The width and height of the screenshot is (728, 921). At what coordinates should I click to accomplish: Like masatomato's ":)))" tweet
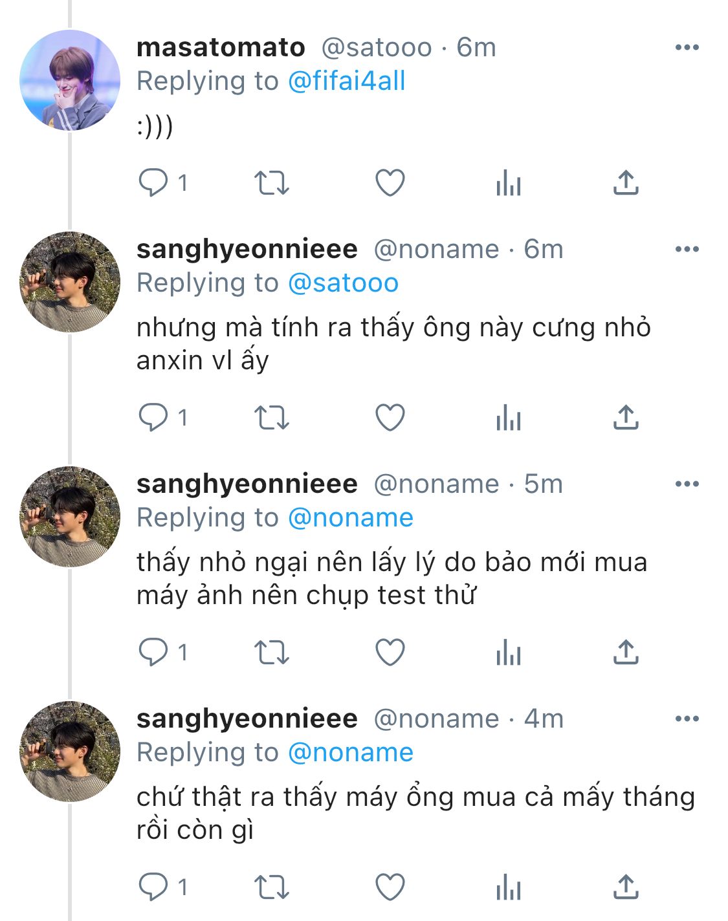pyautogui.click(x=390, y=183)
